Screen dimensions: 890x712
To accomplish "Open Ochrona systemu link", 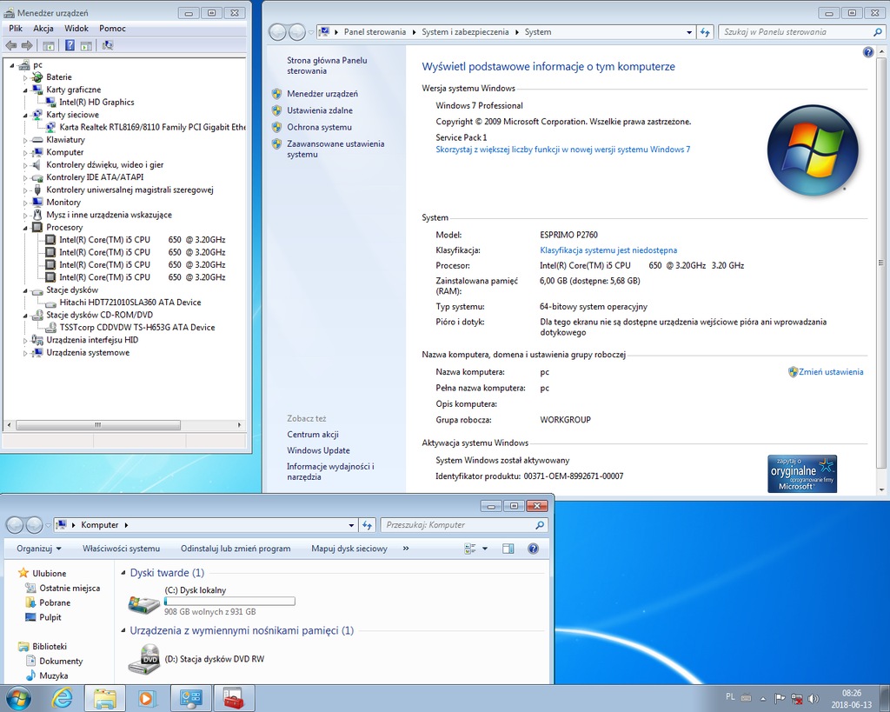I will [319, 127].
